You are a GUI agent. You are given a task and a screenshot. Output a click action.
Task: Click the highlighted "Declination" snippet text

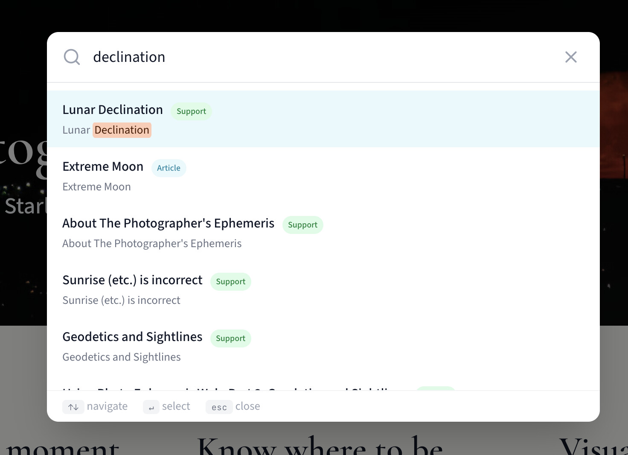[x=122, y=130]
